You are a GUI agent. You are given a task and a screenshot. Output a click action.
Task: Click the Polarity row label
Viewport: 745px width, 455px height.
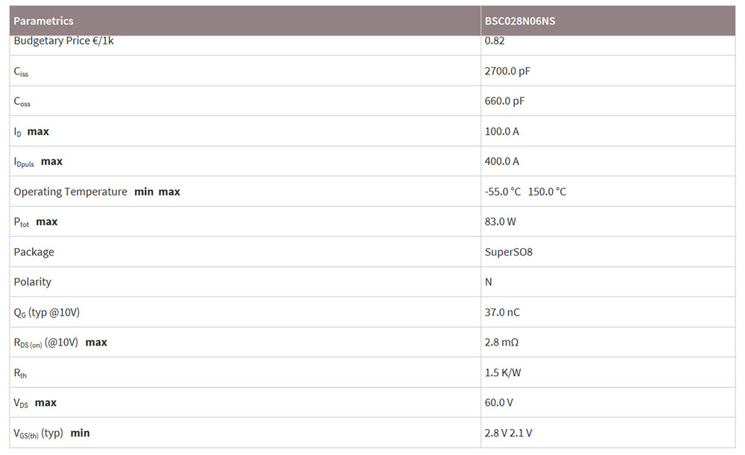[33, 282]
